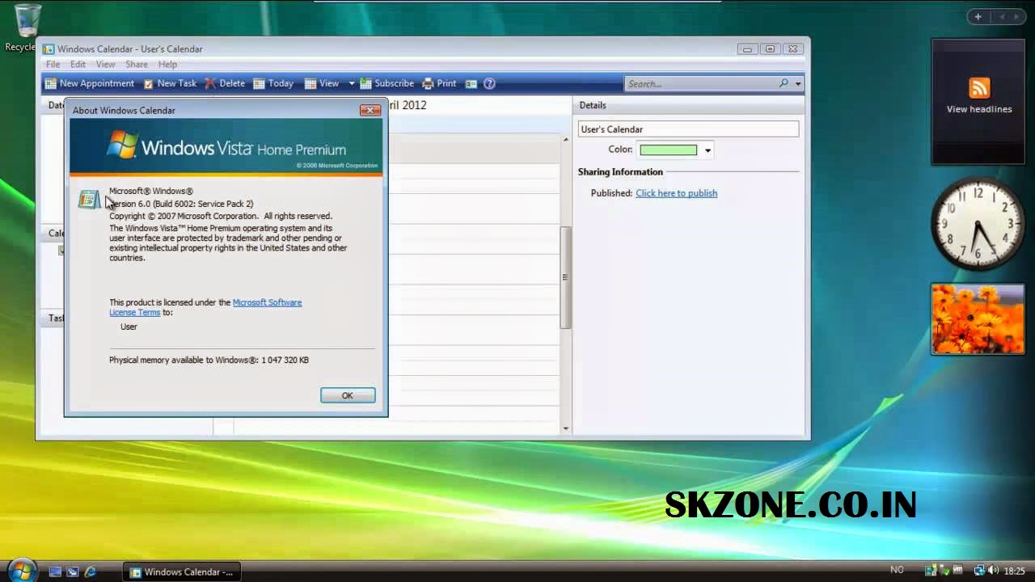Click the View toolbar button
The image size is (1035, 582).
322,83
